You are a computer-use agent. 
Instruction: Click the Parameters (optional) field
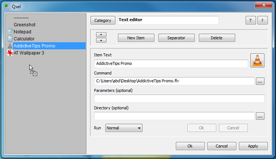179,98
